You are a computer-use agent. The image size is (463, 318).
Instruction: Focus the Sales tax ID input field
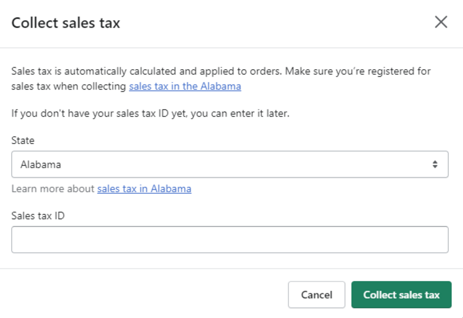(230, 240)
